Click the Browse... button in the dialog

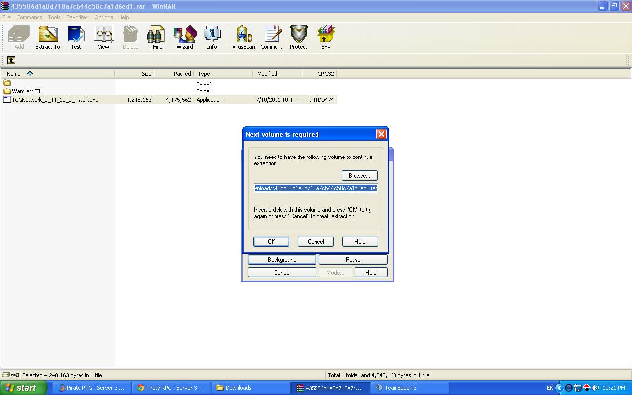click(x=359, y=176)
